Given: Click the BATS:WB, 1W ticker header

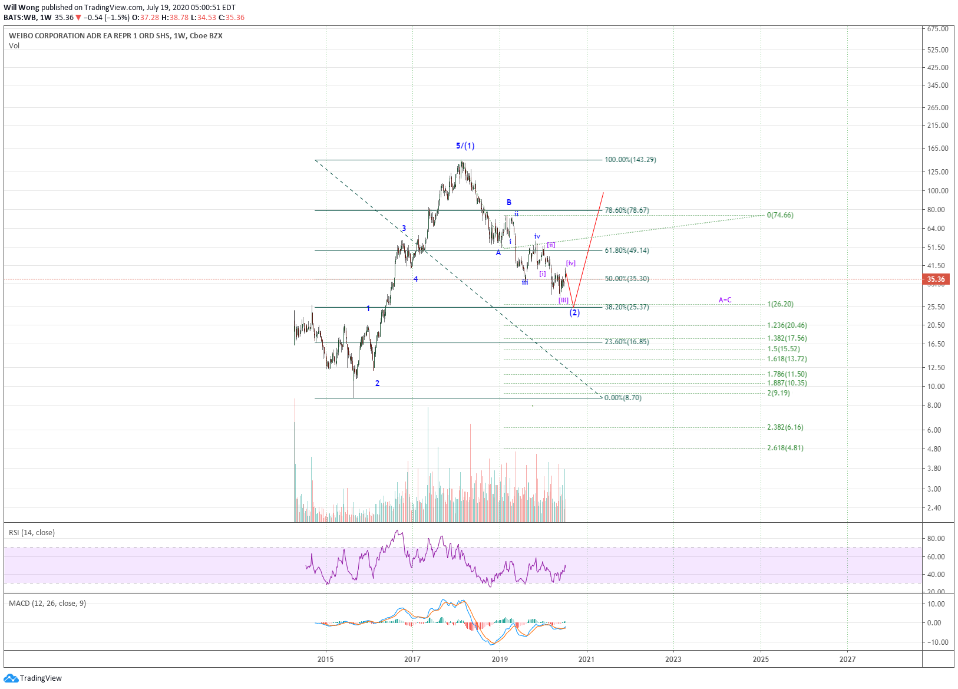Looking at the screenshot, I should 27,18.
